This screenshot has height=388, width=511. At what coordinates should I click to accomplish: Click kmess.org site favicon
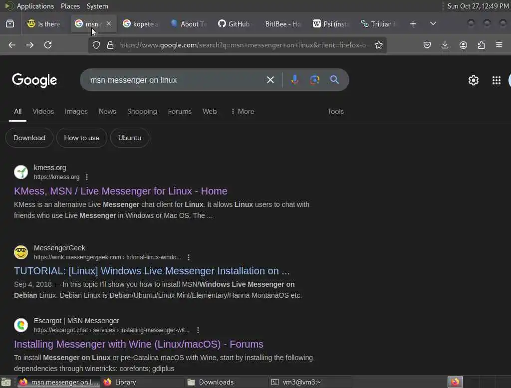21,172
